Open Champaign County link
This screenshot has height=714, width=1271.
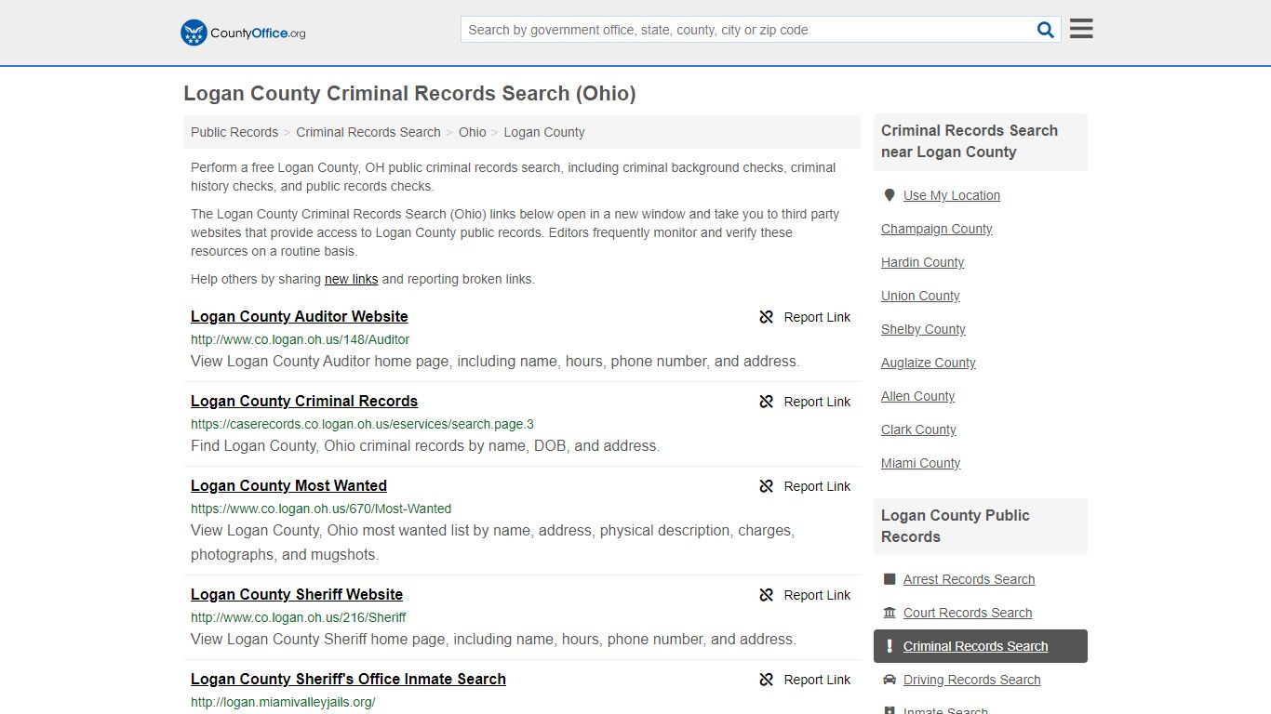pos(937,229)
